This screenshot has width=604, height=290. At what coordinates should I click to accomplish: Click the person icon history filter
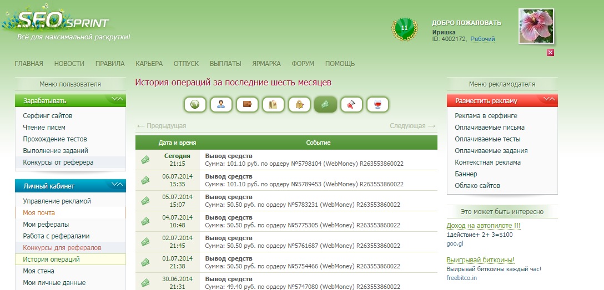221,104
